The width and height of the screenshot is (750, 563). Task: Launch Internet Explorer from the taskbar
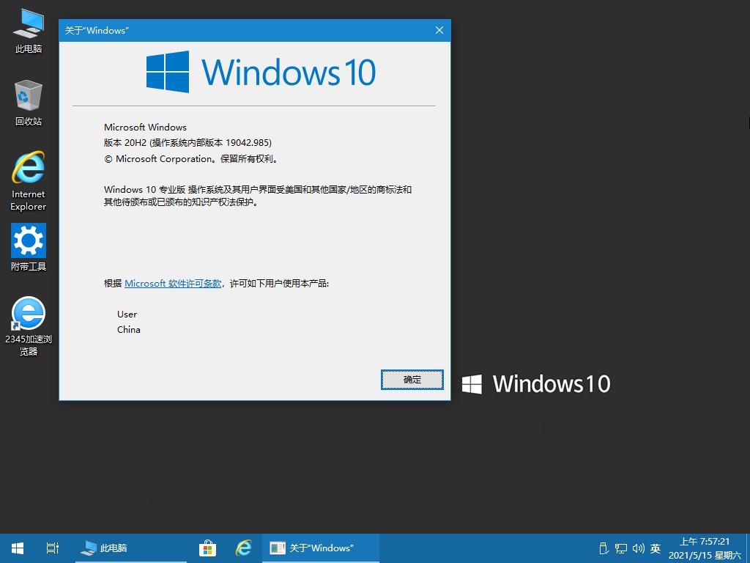(x=243, y=548)
